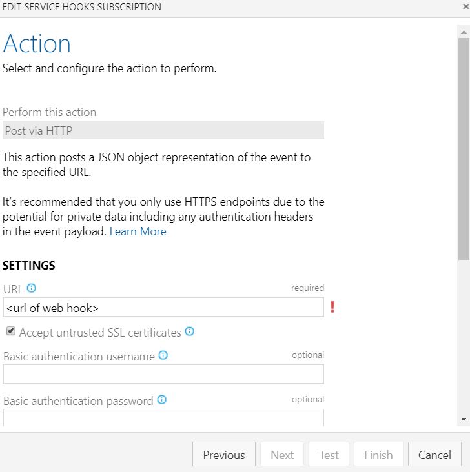This screenshot has width=470, height=472.
Task: Click 'Select and configure the action to perform.' text
Action: pos(110,68)
